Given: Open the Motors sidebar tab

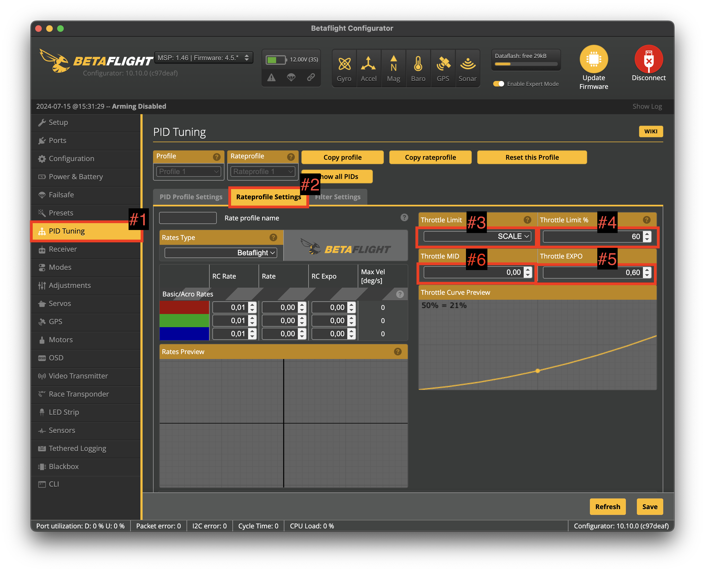Looking at the screenshot, I should click(86, 340).
